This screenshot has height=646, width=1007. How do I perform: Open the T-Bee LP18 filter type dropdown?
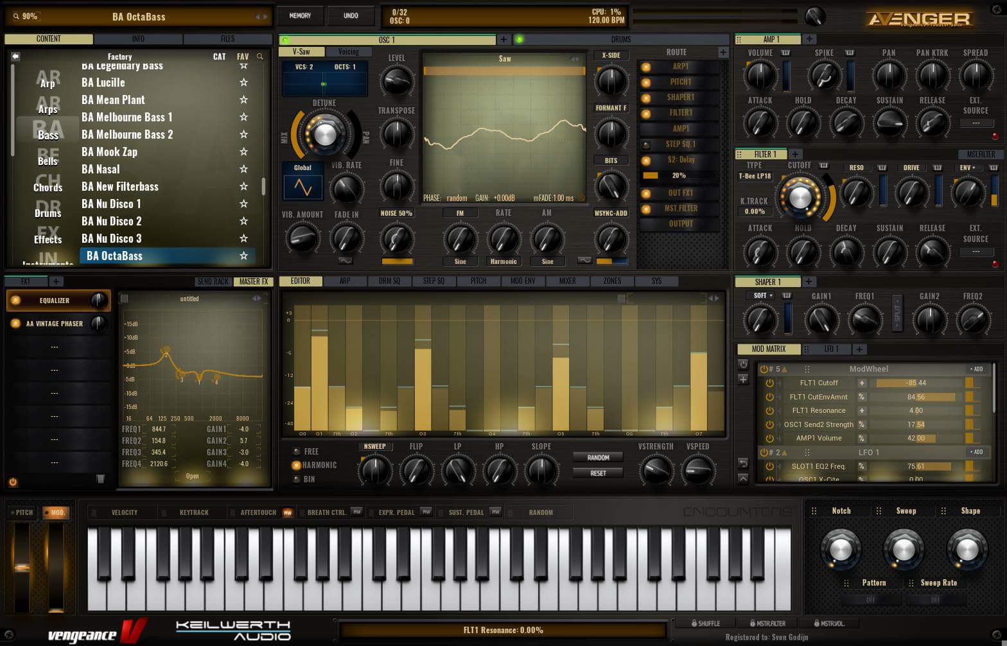click(755, 176)
